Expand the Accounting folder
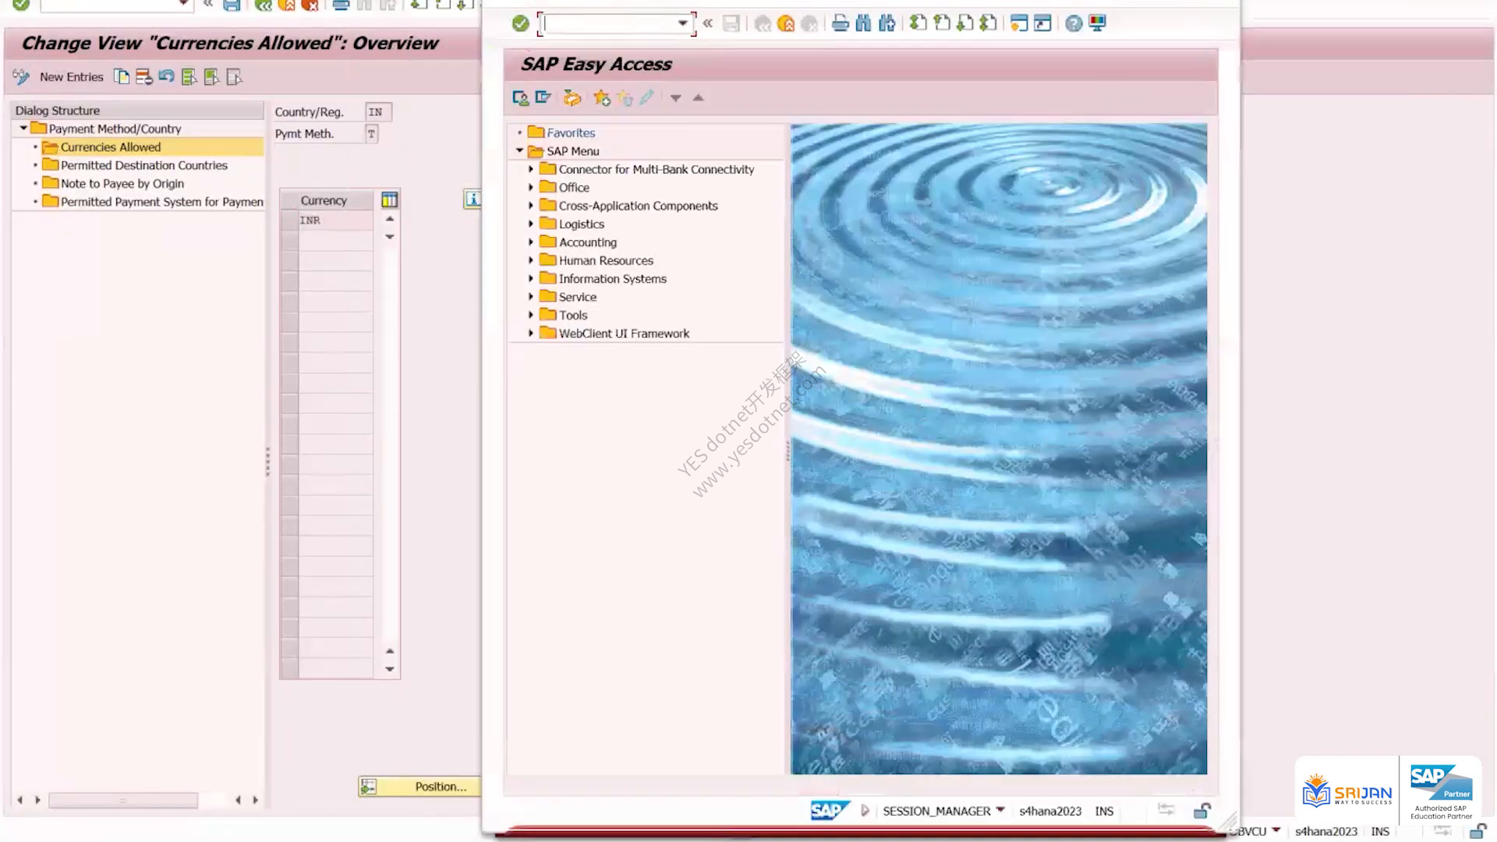The height and width of the screenshot is (842, 1497). [531, 242]
